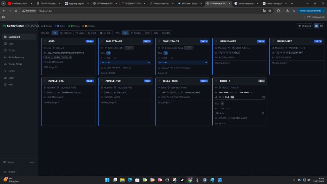The width and height of the screenshot is (327, 184).
Task: Open the Chrome extensions puzzle icon
Action: coord(278,11)
